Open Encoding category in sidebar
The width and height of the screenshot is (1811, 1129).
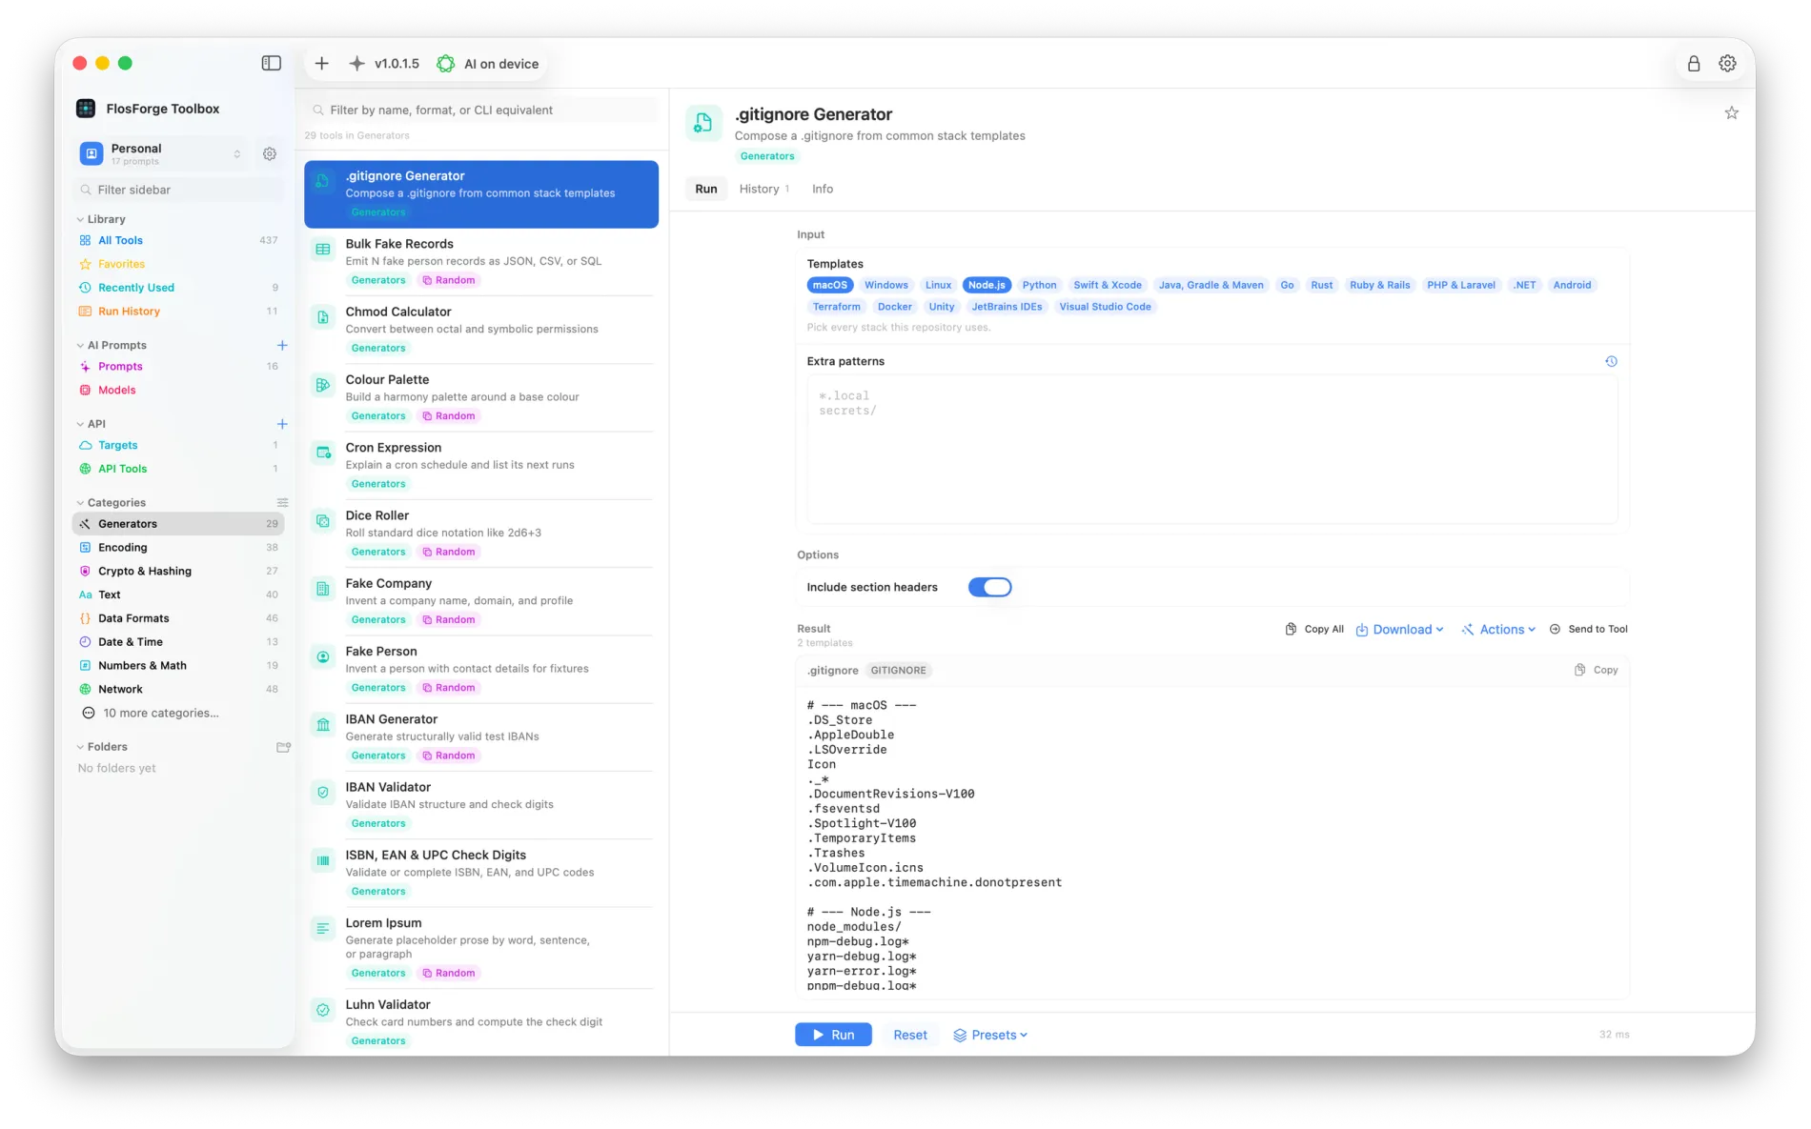178,548
